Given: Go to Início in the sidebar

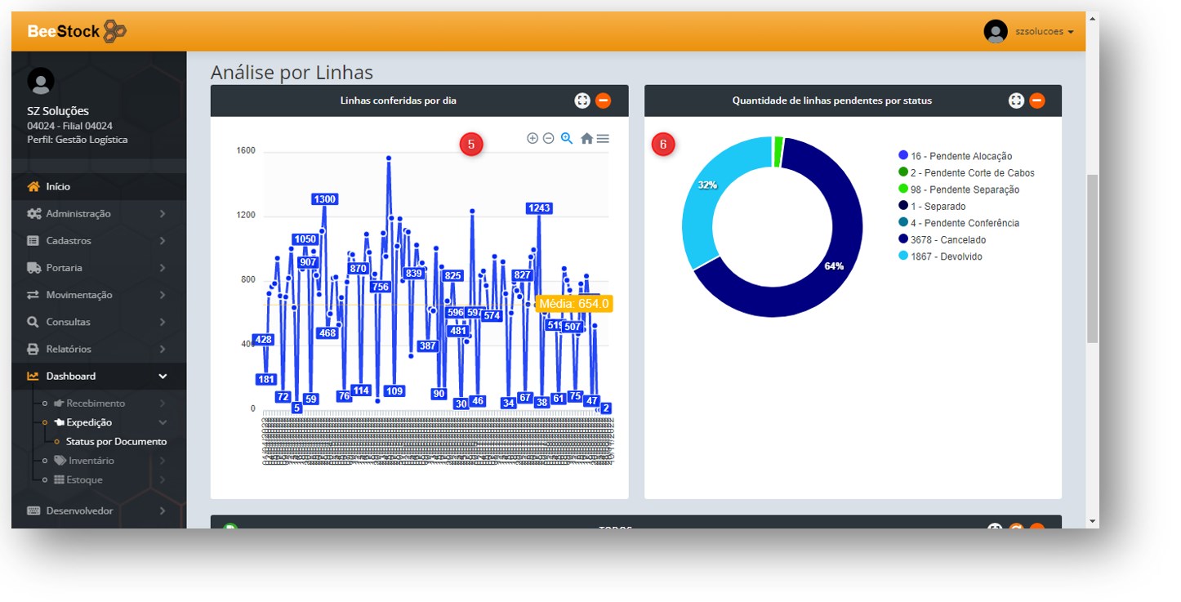Looking at the screenshot, I should click(x=58, y=187).
